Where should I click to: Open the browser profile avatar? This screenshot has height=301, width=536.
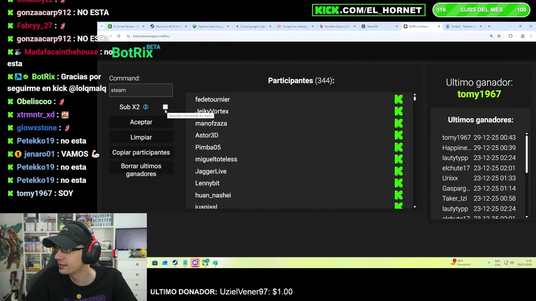pos(523,36)
